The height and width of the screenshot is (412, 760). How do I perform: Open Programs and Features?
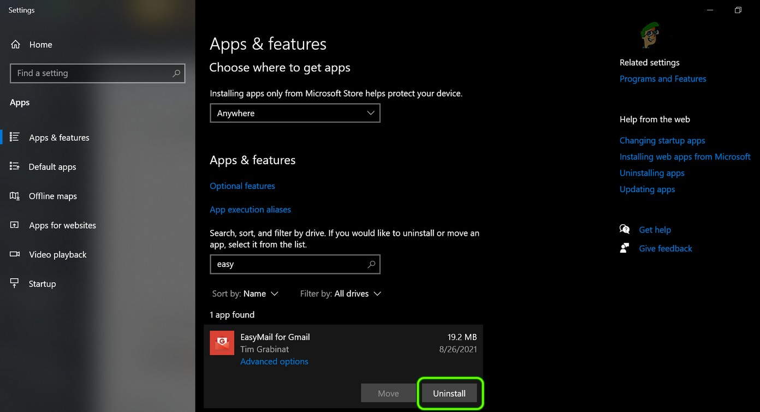[x=663, y=79]
